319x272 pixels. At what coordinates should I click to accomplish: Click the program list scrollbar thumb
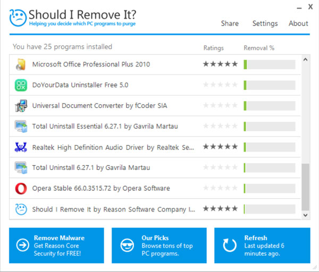(x=305, y=187)
